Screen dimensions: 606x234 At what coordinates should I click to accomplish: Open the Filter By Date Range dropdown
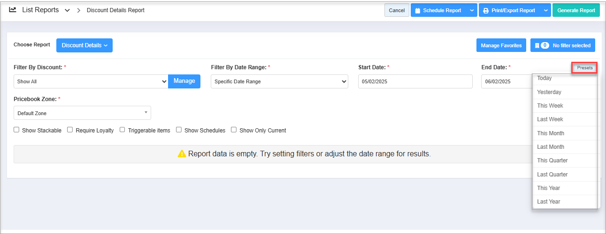coord(279,81)
